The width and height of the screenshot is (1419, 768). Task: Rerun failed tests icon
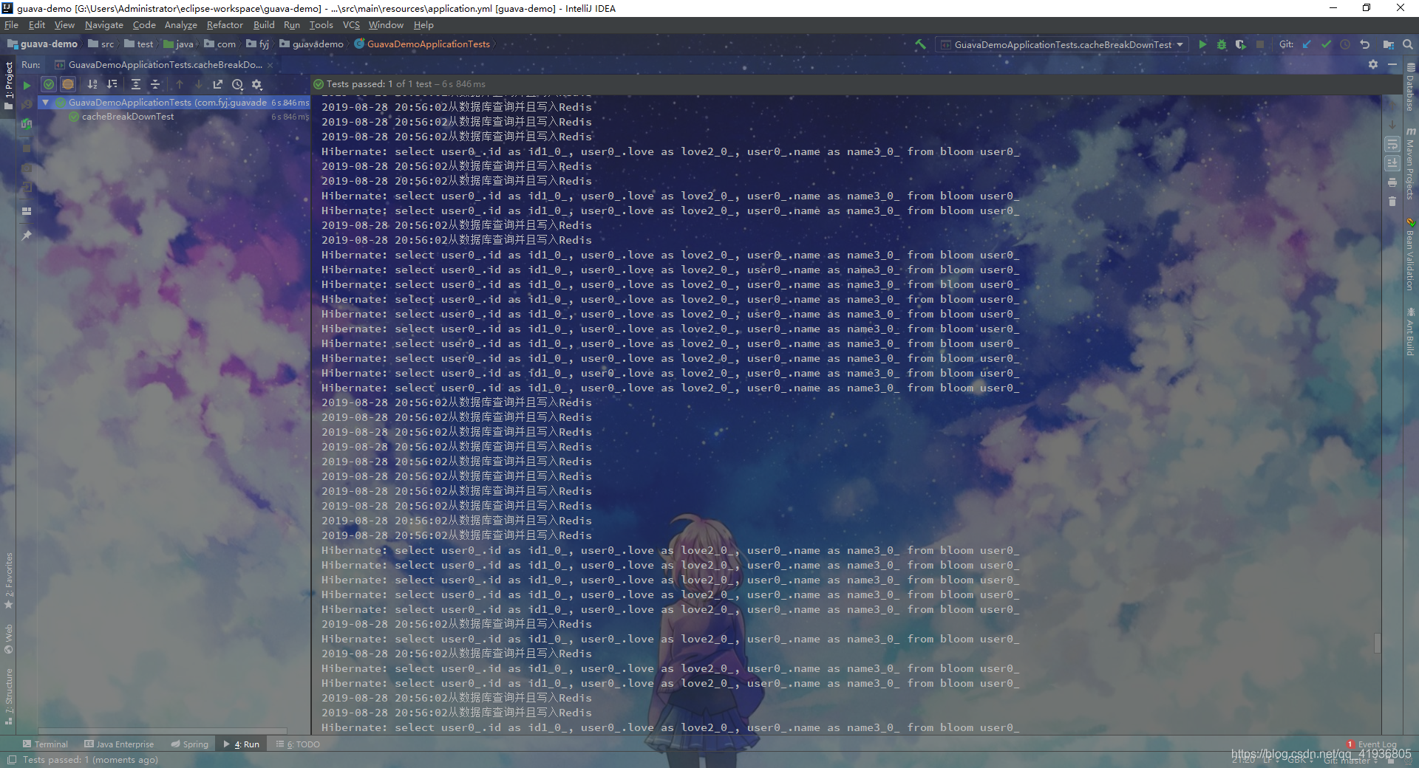27,104
